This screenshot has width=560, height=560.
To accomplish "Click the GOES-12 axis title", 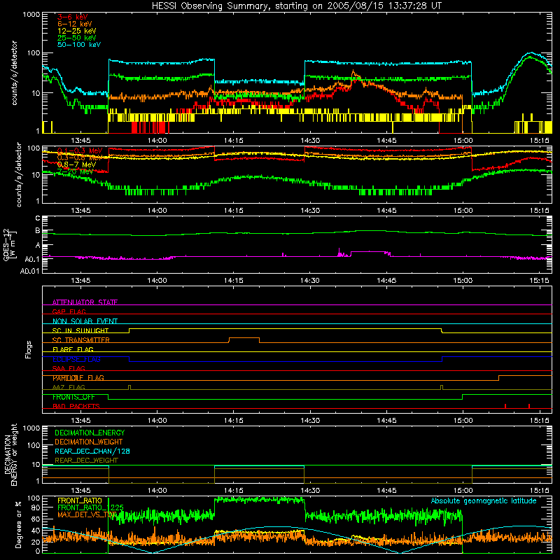I will click(10, 244).
